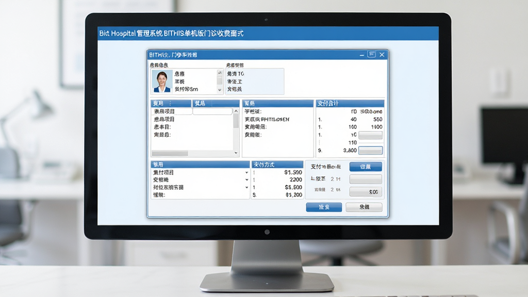Close the BITH dialog window
The width and height of the screenshot is (528, 297).
click(382, 55)
